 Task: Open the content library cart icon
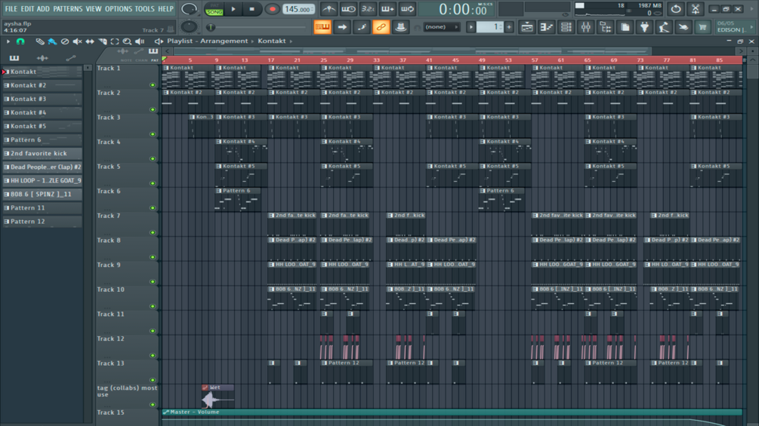click(702, 27)
